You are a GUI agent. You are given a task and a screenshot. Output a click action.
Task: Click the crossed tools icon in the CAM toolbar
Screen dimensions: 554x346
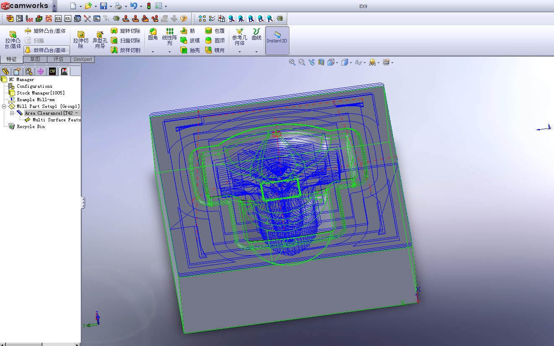pos(87,18)
